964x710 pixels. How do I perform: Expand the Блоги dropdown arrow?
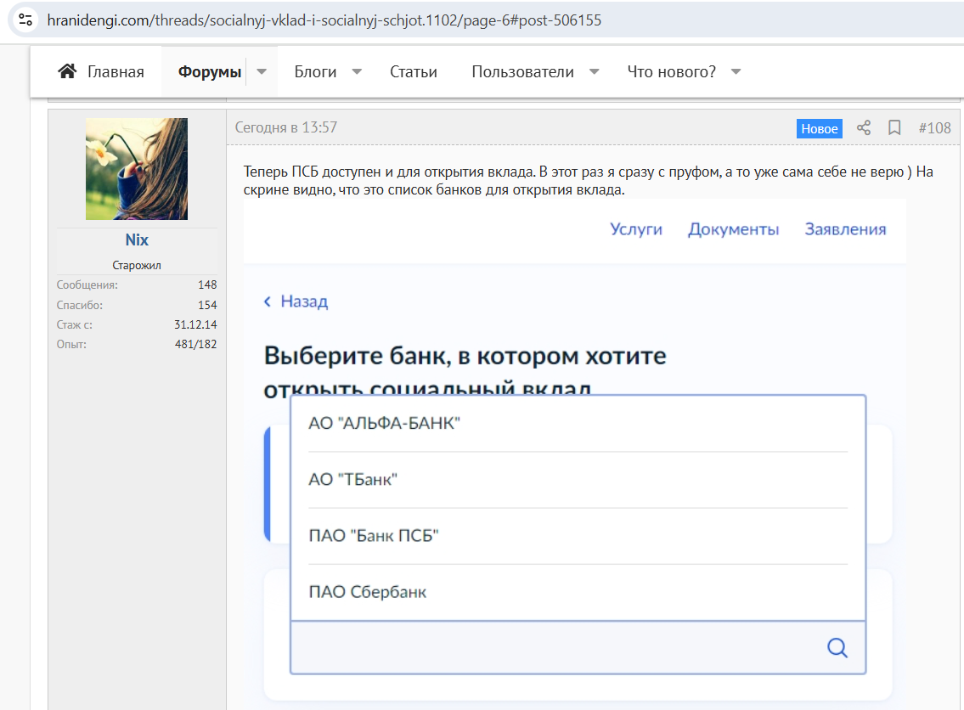click(357, 71)
